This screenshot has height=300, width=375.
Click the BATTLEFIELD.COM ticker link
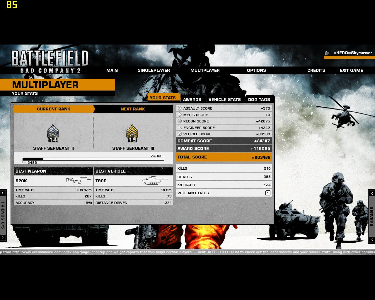click(223, 252)
